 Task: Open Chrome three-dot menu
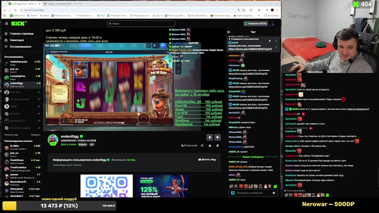[x=277, y=10]
